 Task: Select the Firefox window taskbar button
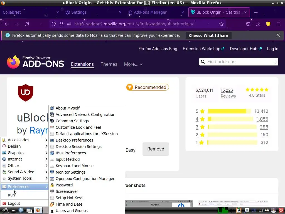click(x=38, y=210)
